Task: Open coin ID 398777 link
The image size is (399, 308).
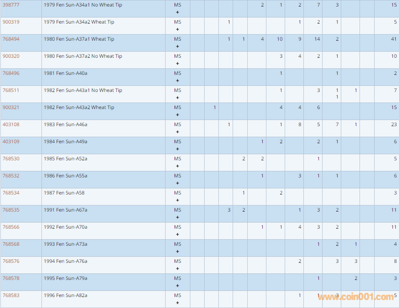Action: 11,5
